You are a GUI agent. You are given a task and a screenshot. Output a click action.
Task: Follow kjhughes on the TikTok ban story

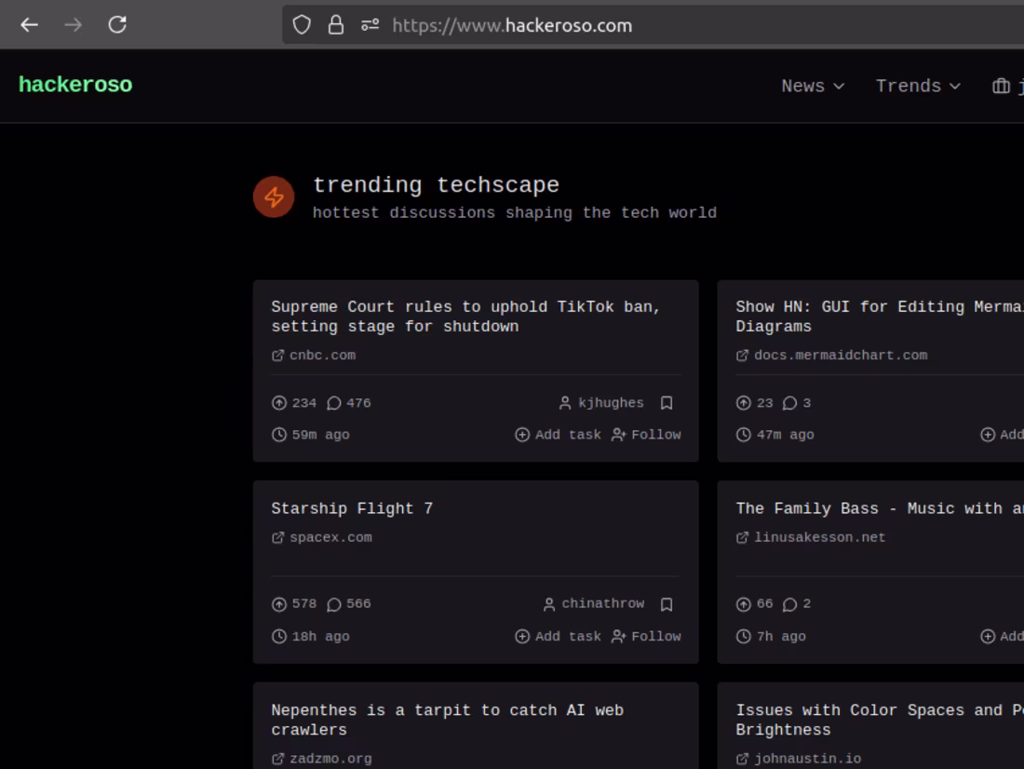[x=646, y=434]
